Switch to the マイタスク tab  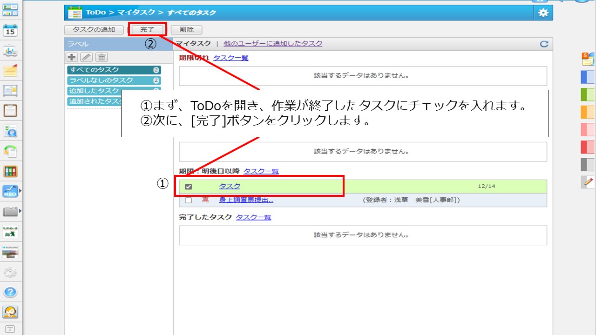click(193, 43)
